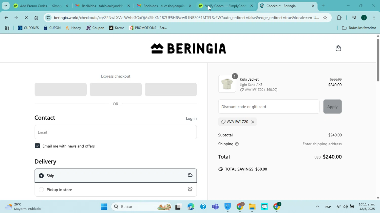Open Microsoft Teams from taskbar

click(x=215, y=207)
